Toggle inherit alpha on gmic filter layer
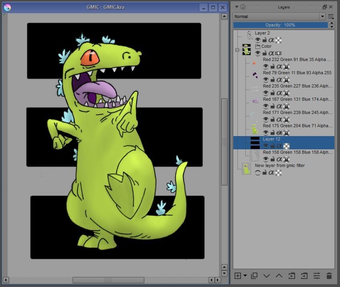 271,173
